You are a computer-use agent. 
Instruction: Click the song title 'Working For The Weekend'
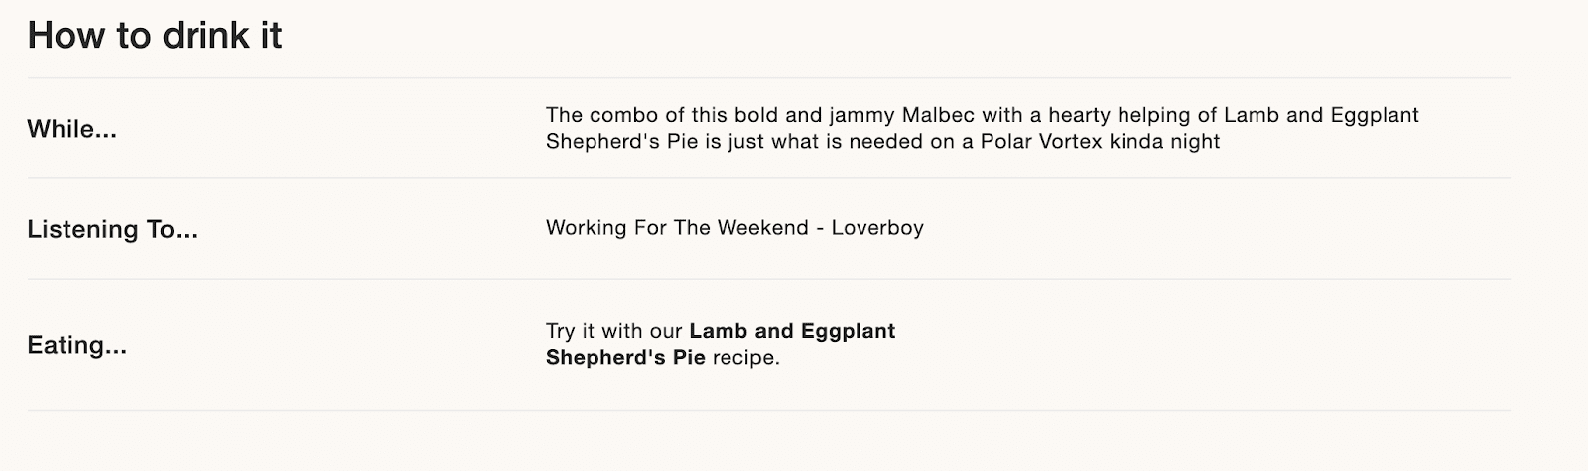tap(677, 228)
